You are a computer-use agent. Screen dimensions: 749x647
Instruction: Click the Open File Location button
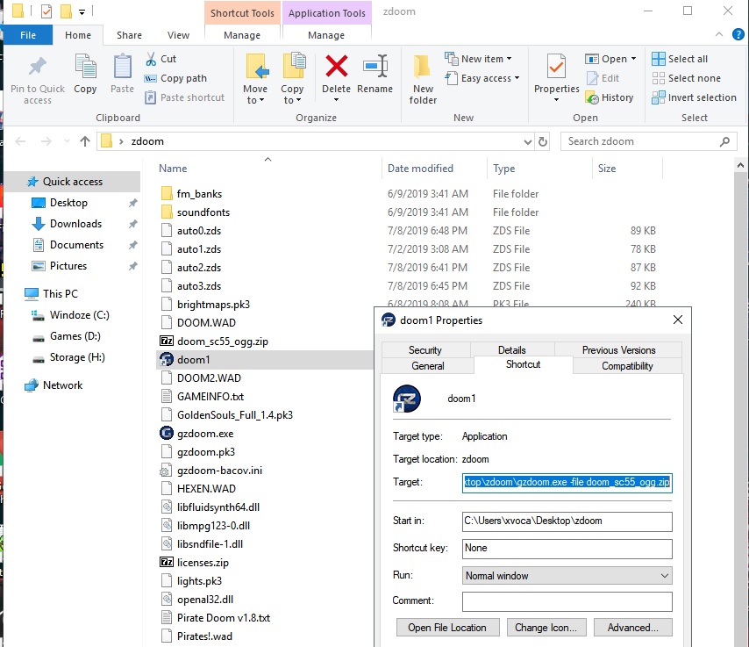447,628
